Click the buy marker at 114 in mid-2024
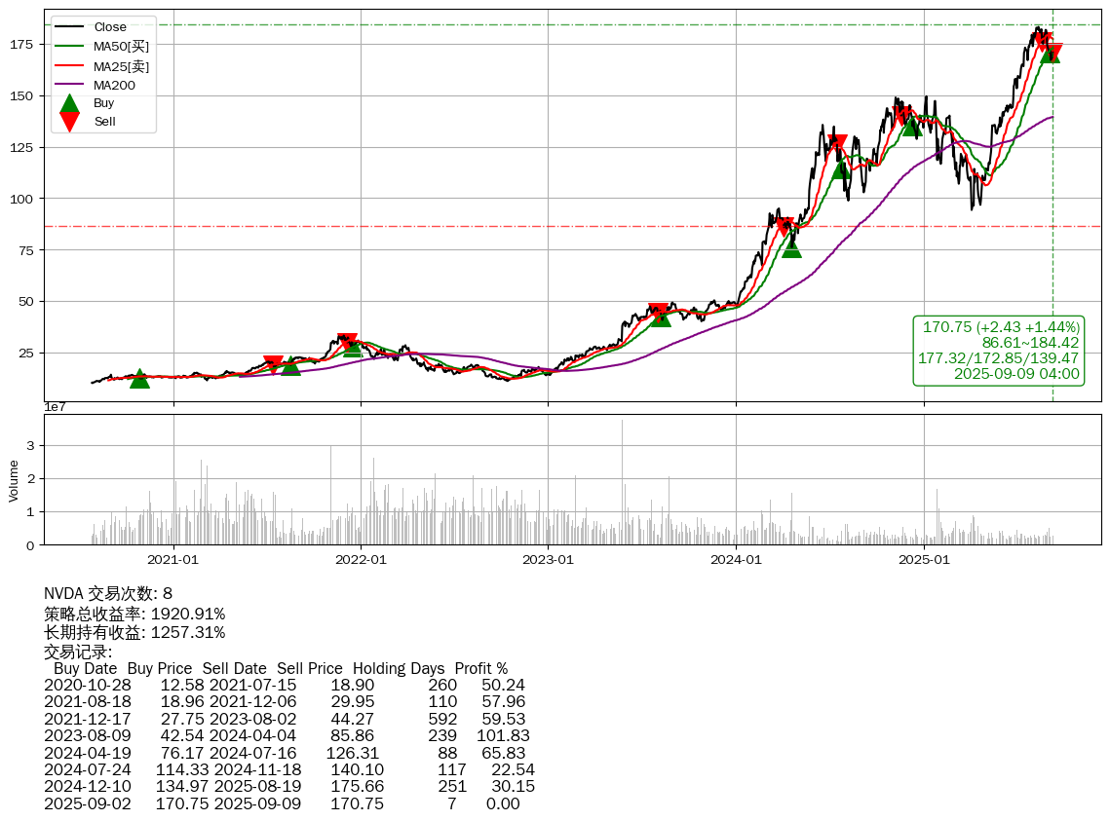The width and height of the screenshot is (1110, 821). (x=841, y=168)
